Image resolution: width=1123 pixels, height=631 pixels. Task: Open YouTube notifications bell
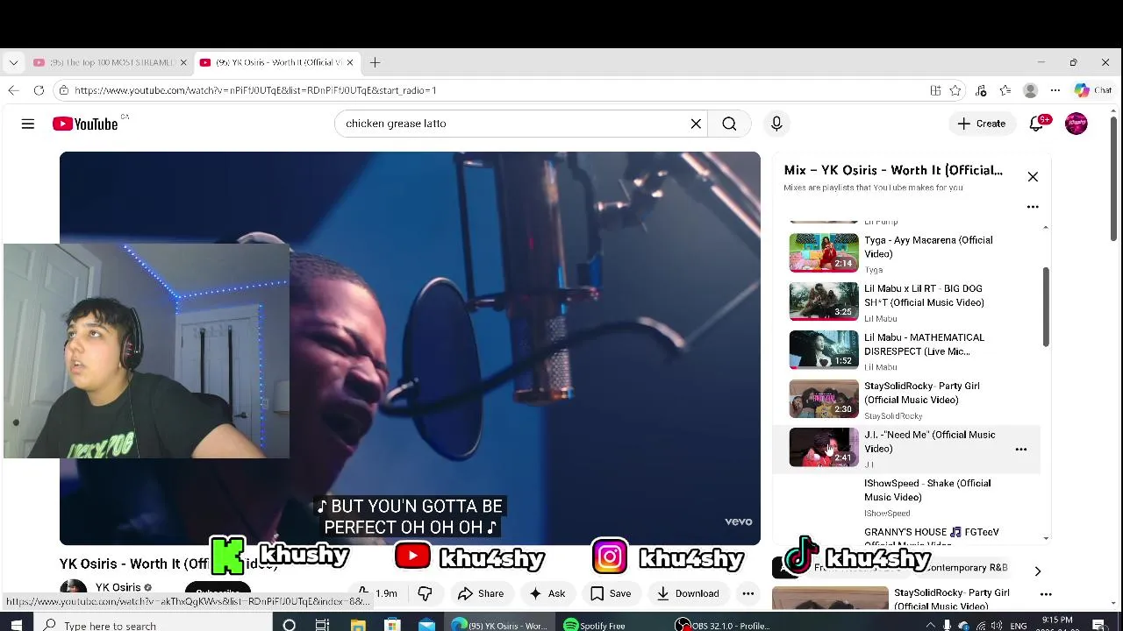(1037, 124)
